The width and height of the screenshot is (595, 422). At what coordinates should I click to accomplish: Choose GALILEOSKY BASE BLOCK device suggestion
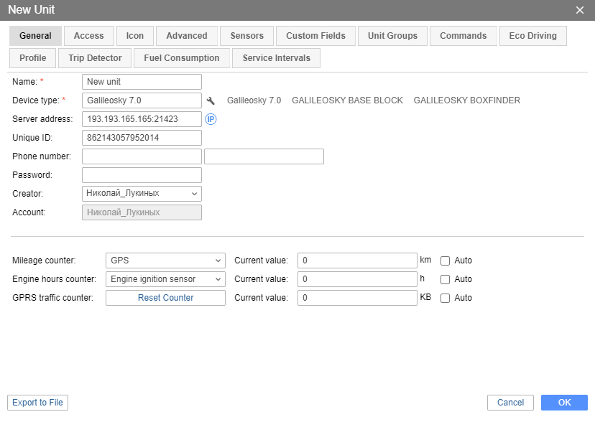347,100
